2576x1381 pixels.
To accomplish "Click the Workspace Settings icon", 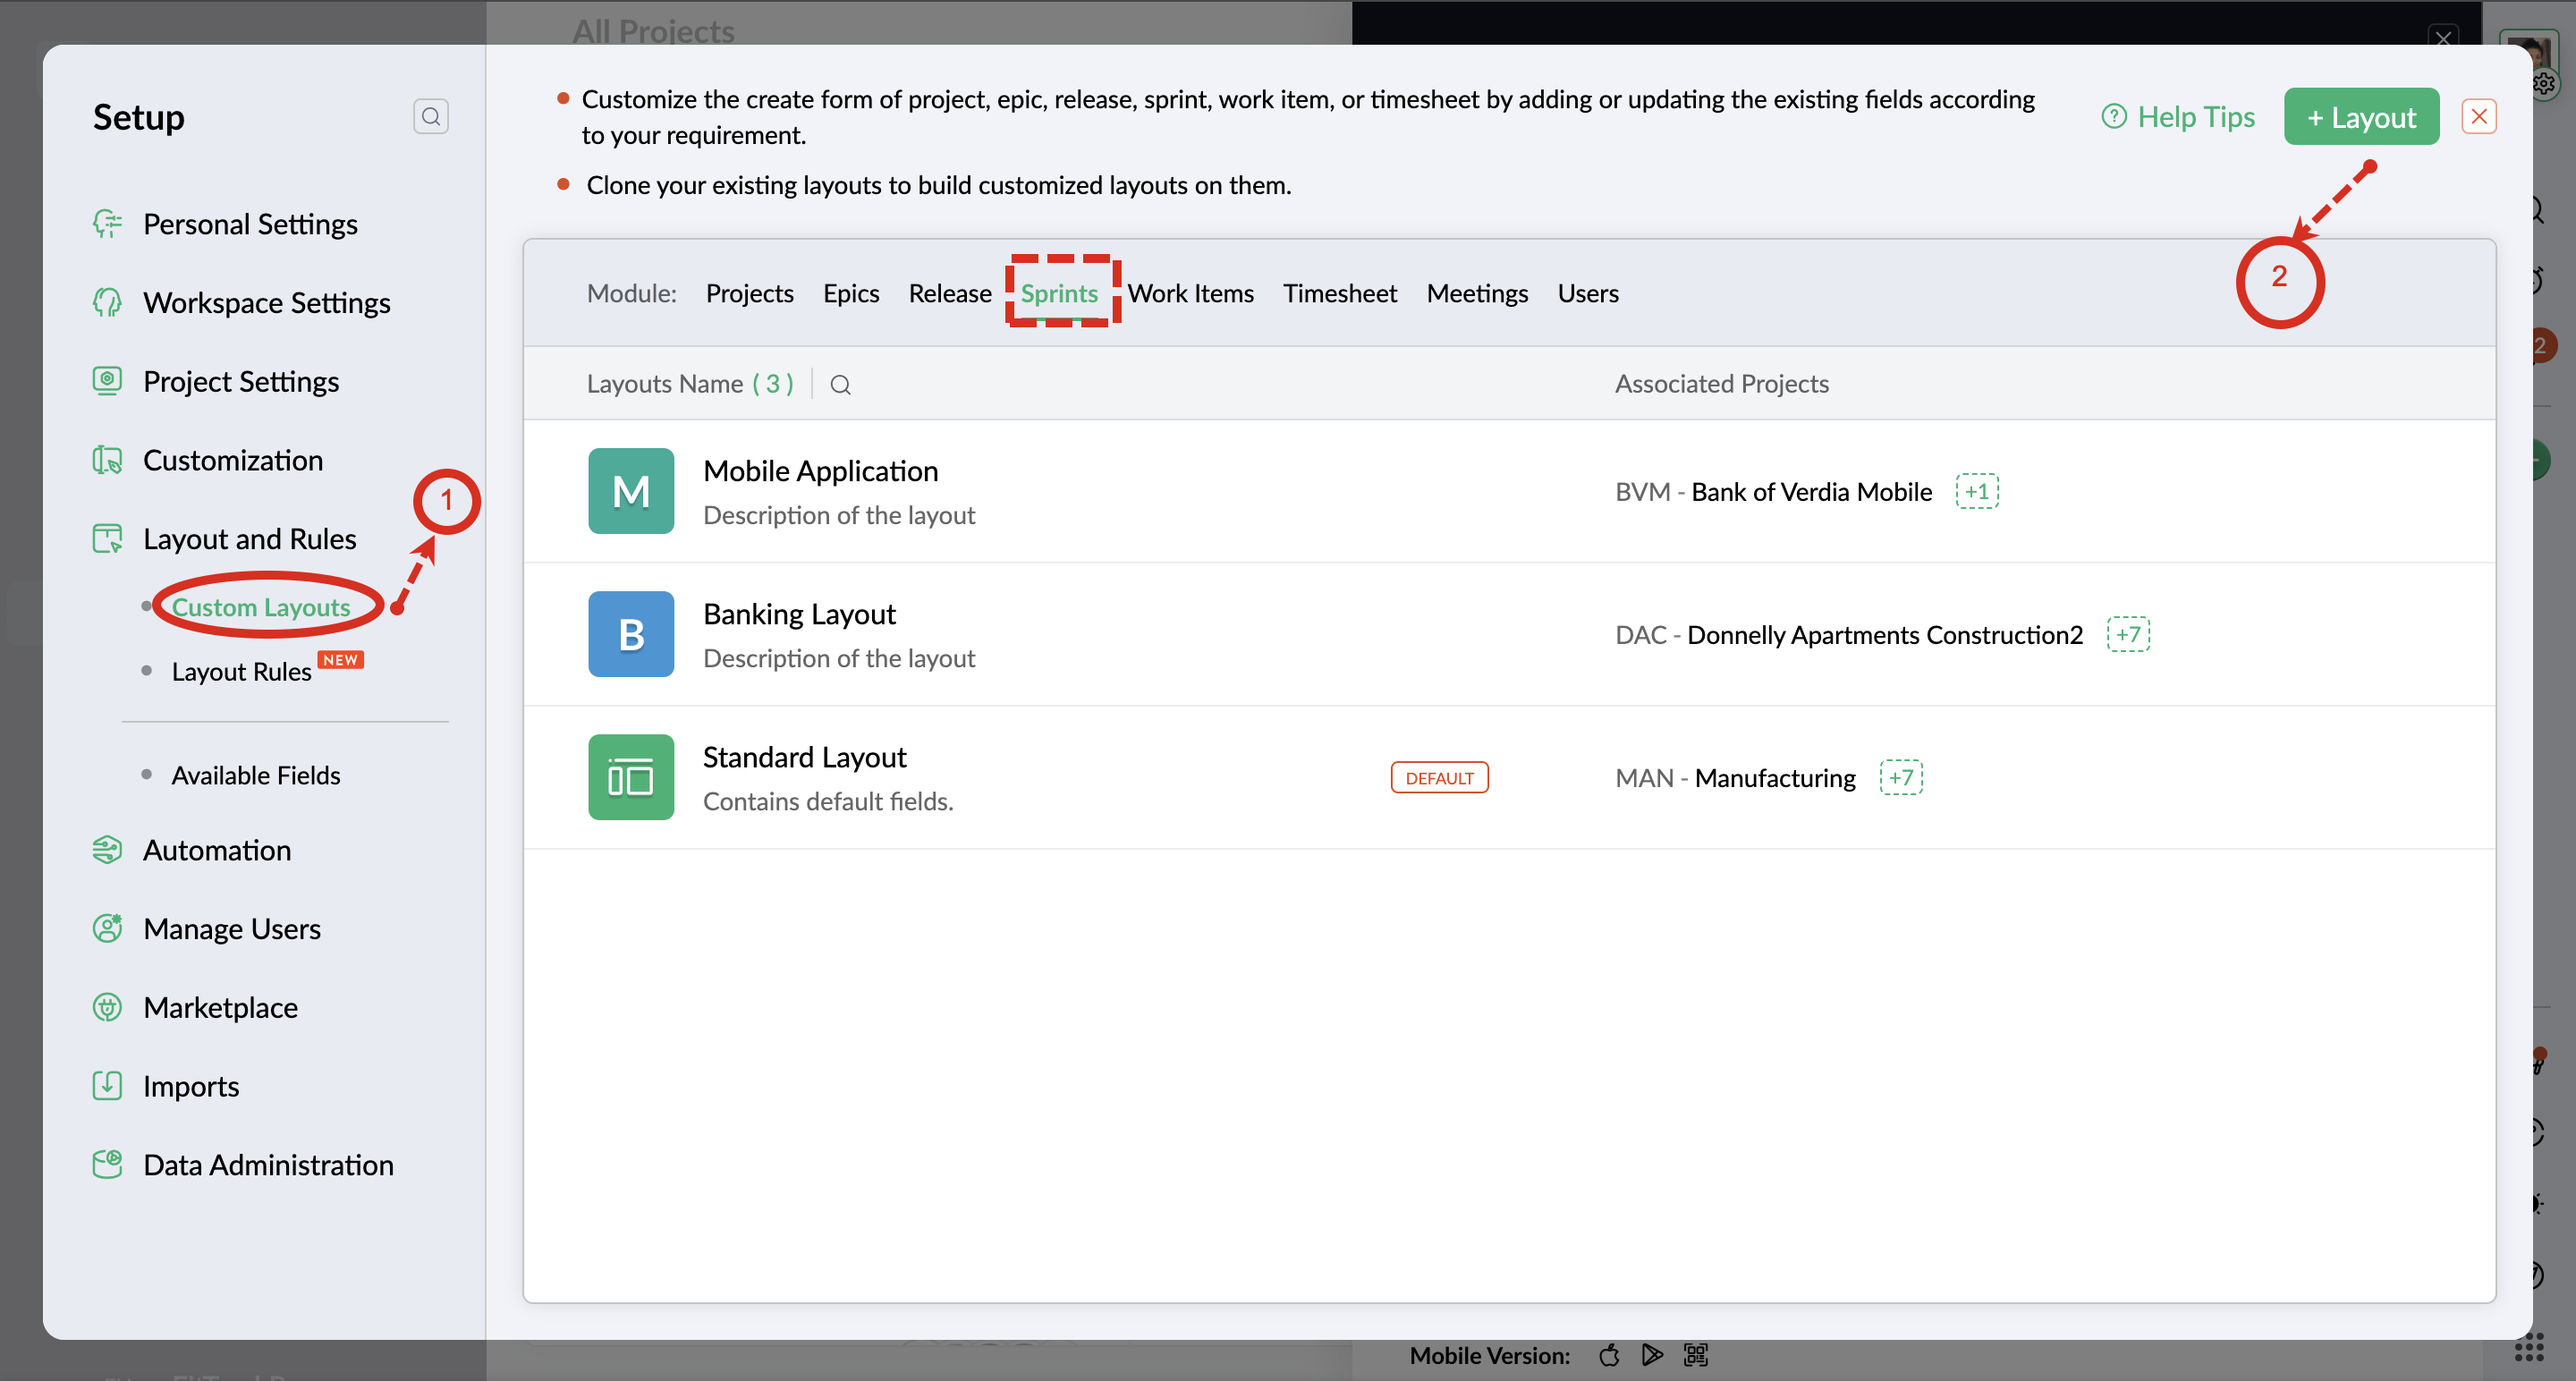I will click(107, 302).
